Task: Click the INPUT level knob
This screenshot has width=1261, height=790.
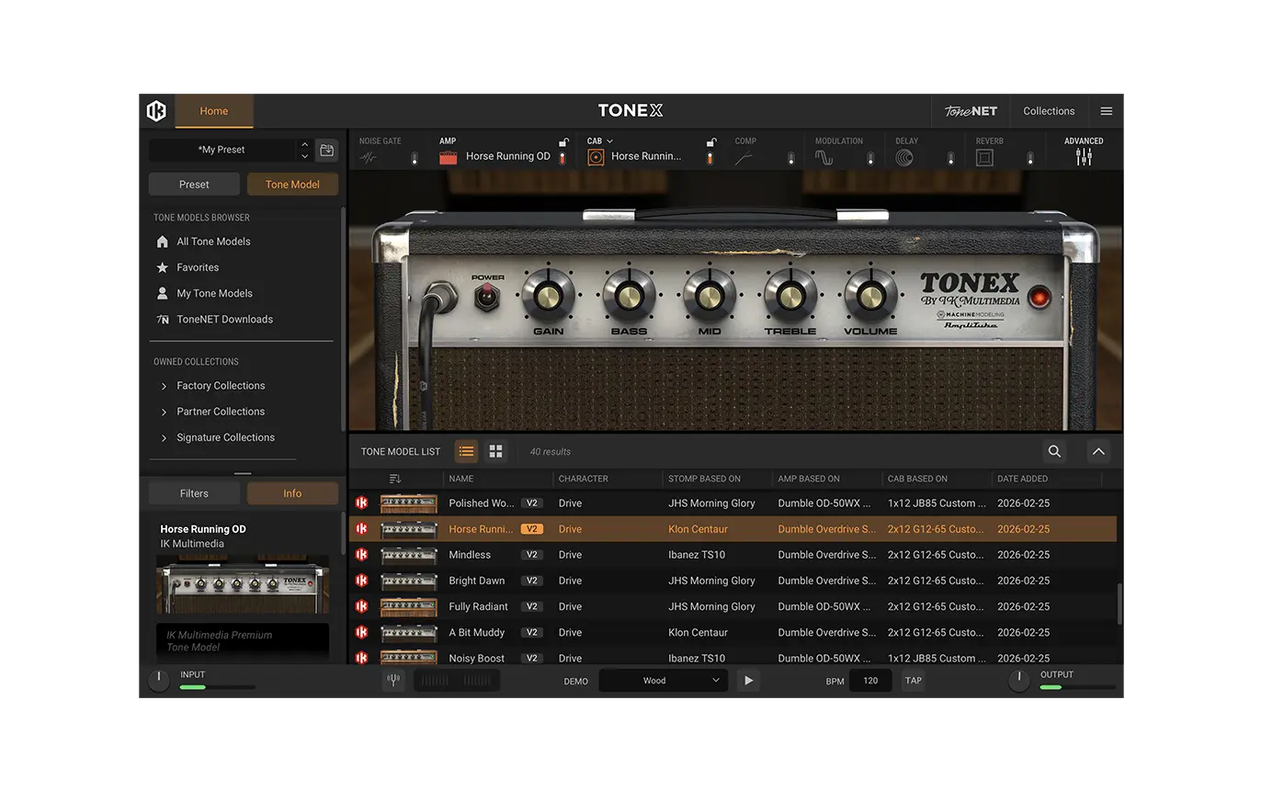Action: click(x=159, y=681)
